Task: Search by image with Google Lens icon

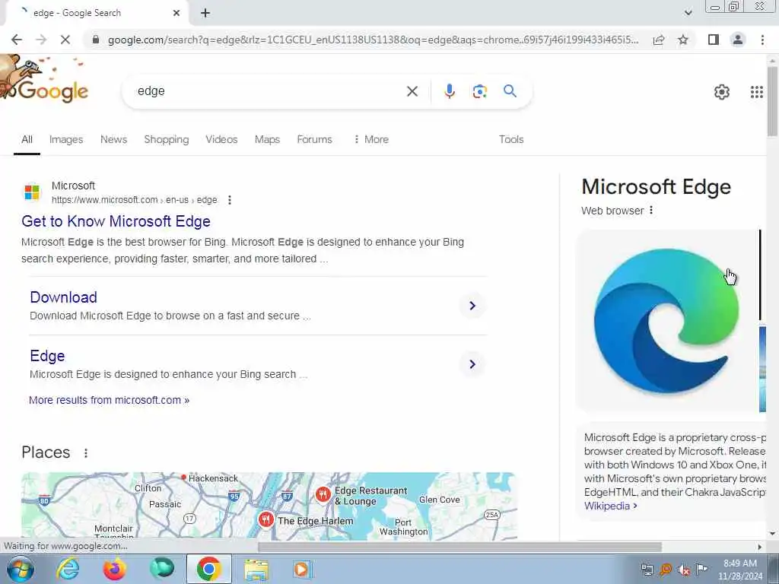Action: [479, 91]
